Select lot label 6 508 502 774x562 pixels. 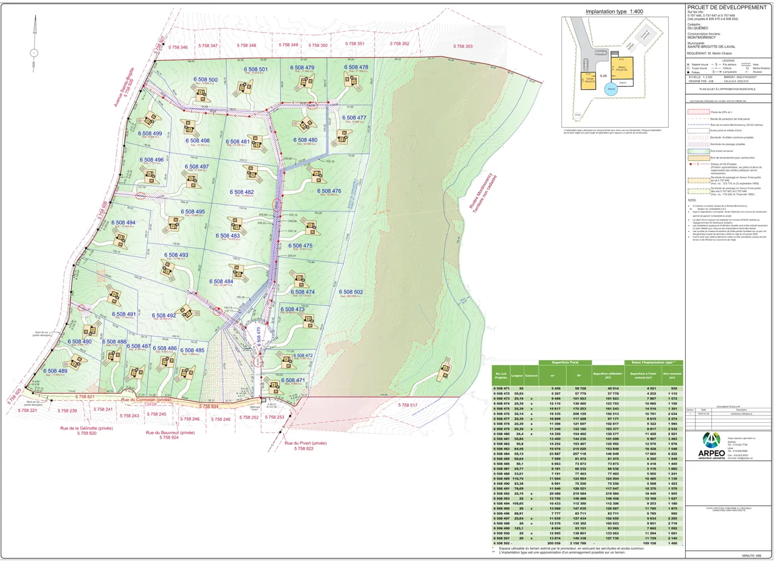[x=352, y=292]
